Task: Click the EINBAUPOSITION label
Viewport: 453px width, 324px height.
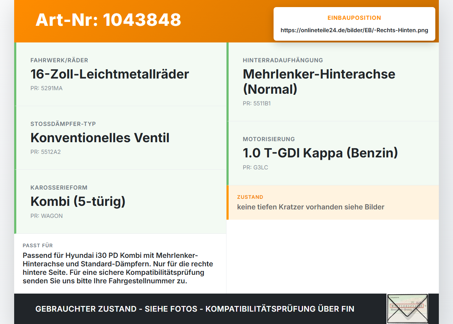Action: (354, 18)
